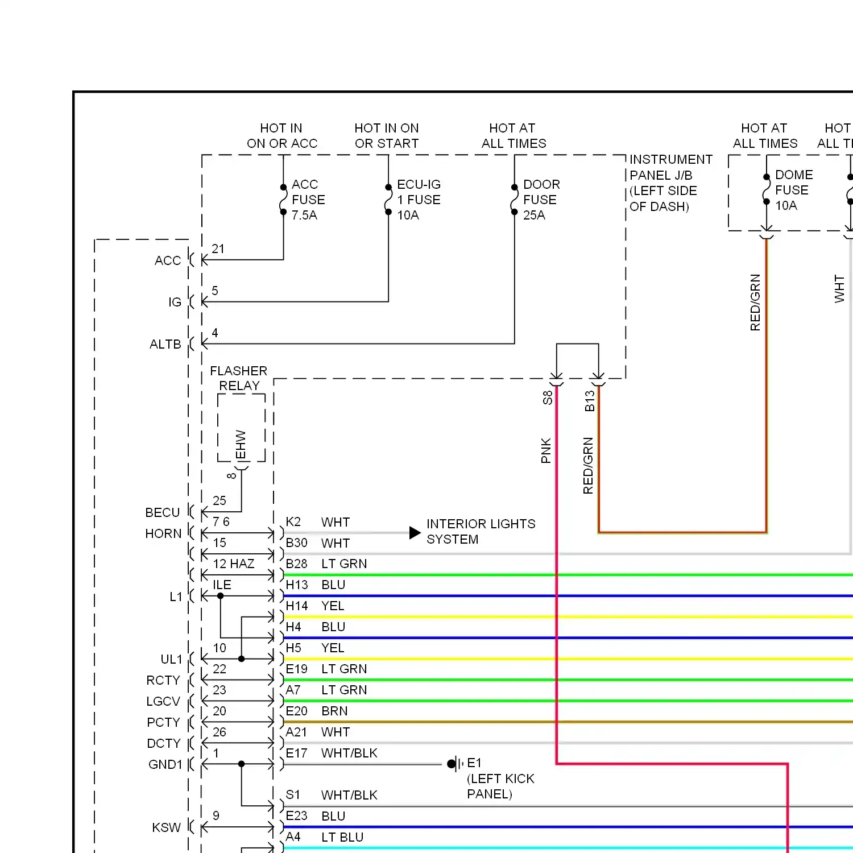Click the H13 BLU wire label
Viewport: 853px width, 853px height.
(315, 585)
